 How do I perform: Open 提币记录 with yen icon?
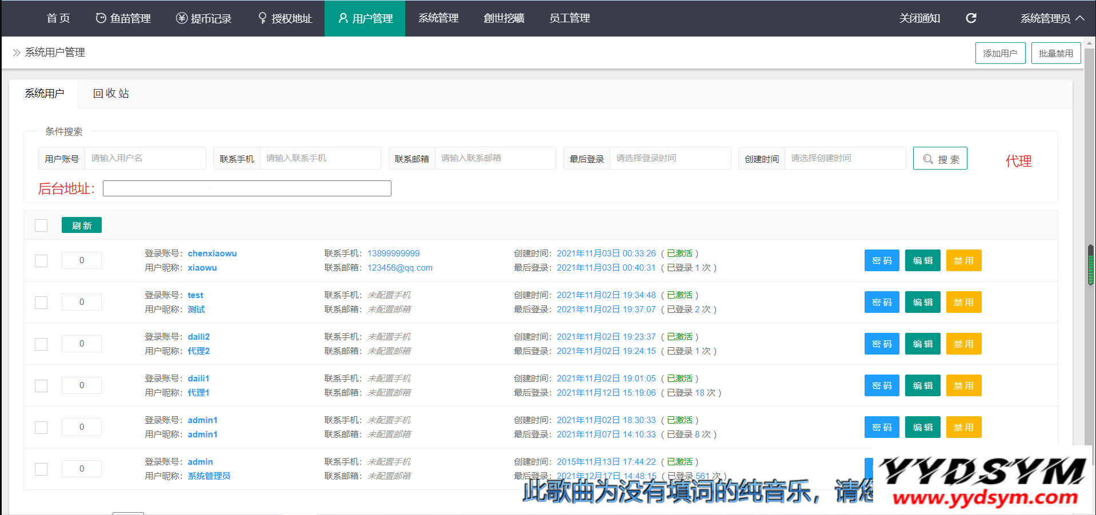point(182,18)
